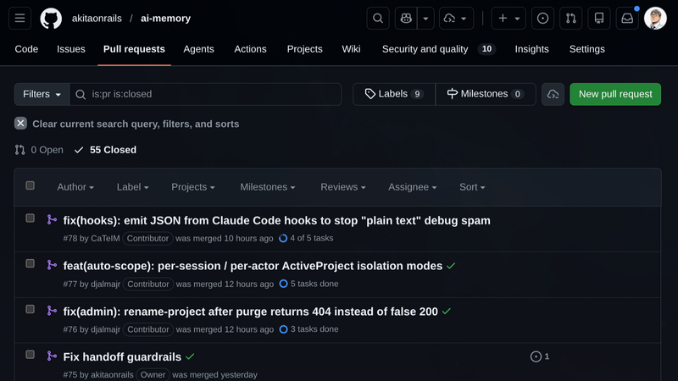View your pull requests via header icon
This screenshot has width=678, height=381.
coord(570,18)
